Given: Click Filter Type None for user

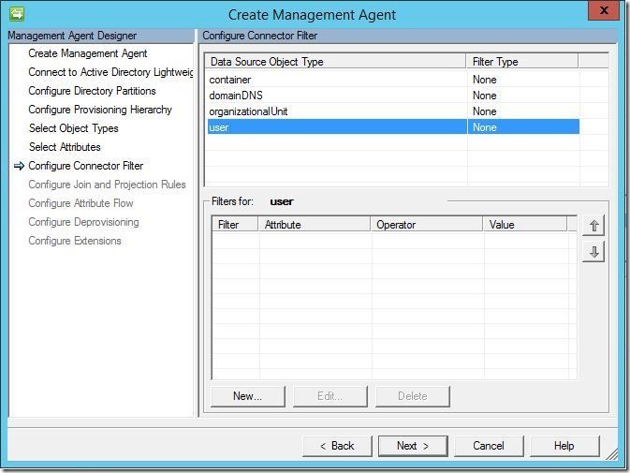Looking at the screenshot, I should [485, 127].
